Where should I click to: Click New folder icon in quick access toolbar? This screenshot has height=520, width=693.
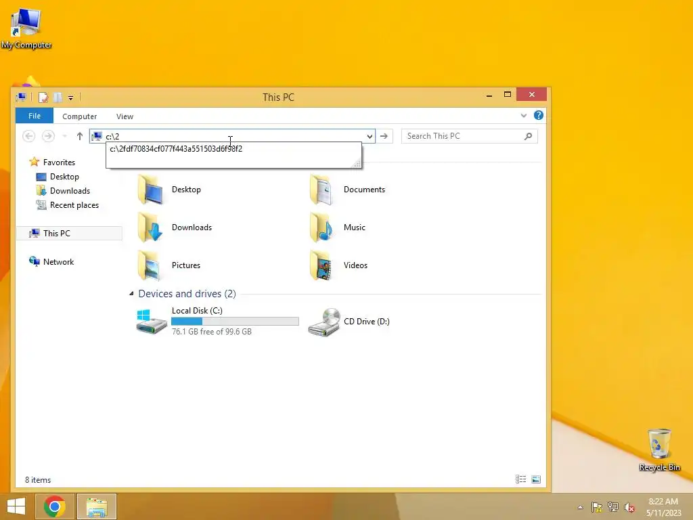58,97
